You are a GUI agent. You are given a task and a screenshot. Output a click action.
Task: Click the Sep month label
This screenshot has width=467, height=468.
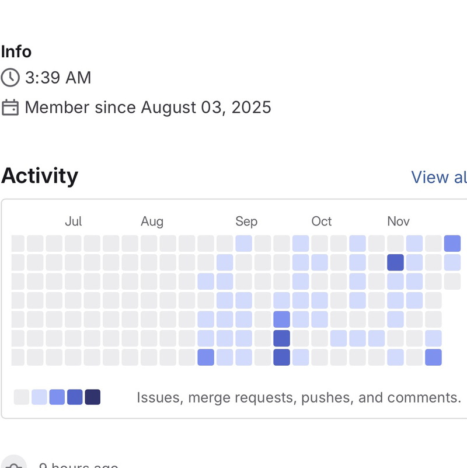(x=246, y=221)
